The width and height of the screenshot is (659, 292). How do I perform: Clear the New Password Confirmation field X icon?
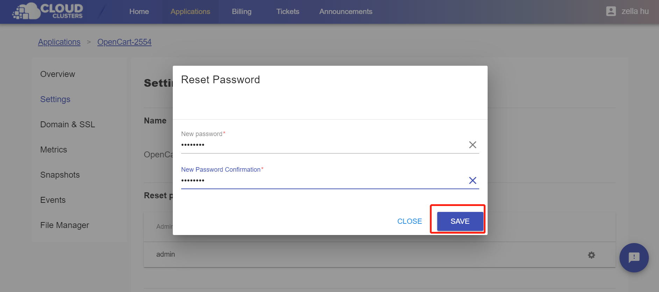472,180
